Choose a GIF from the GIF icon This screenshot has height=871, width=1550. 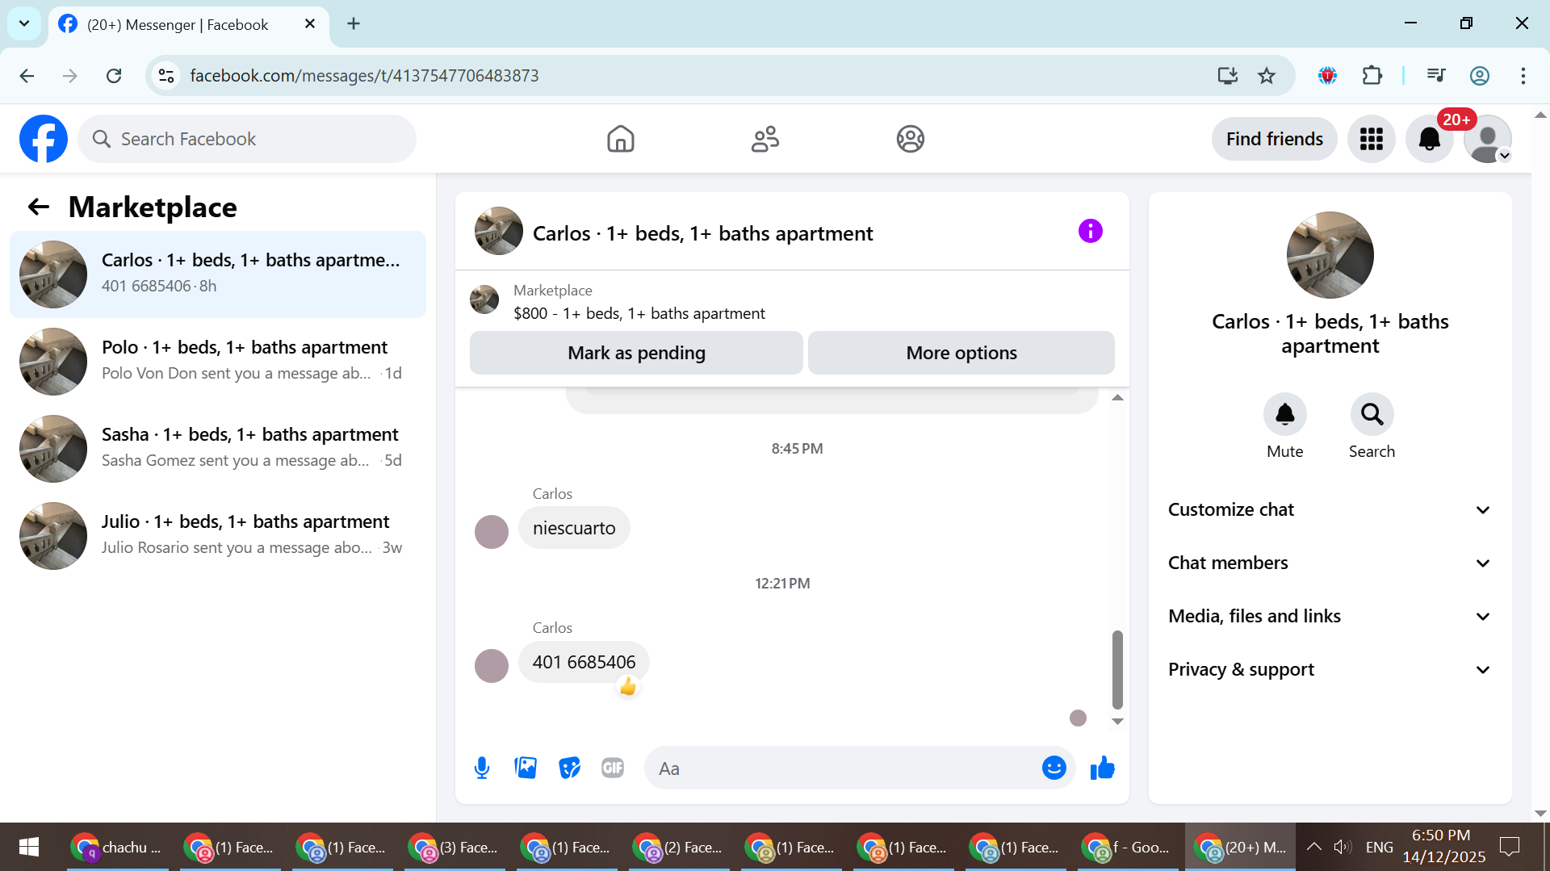pyautogui.click(x=613, y=768)
